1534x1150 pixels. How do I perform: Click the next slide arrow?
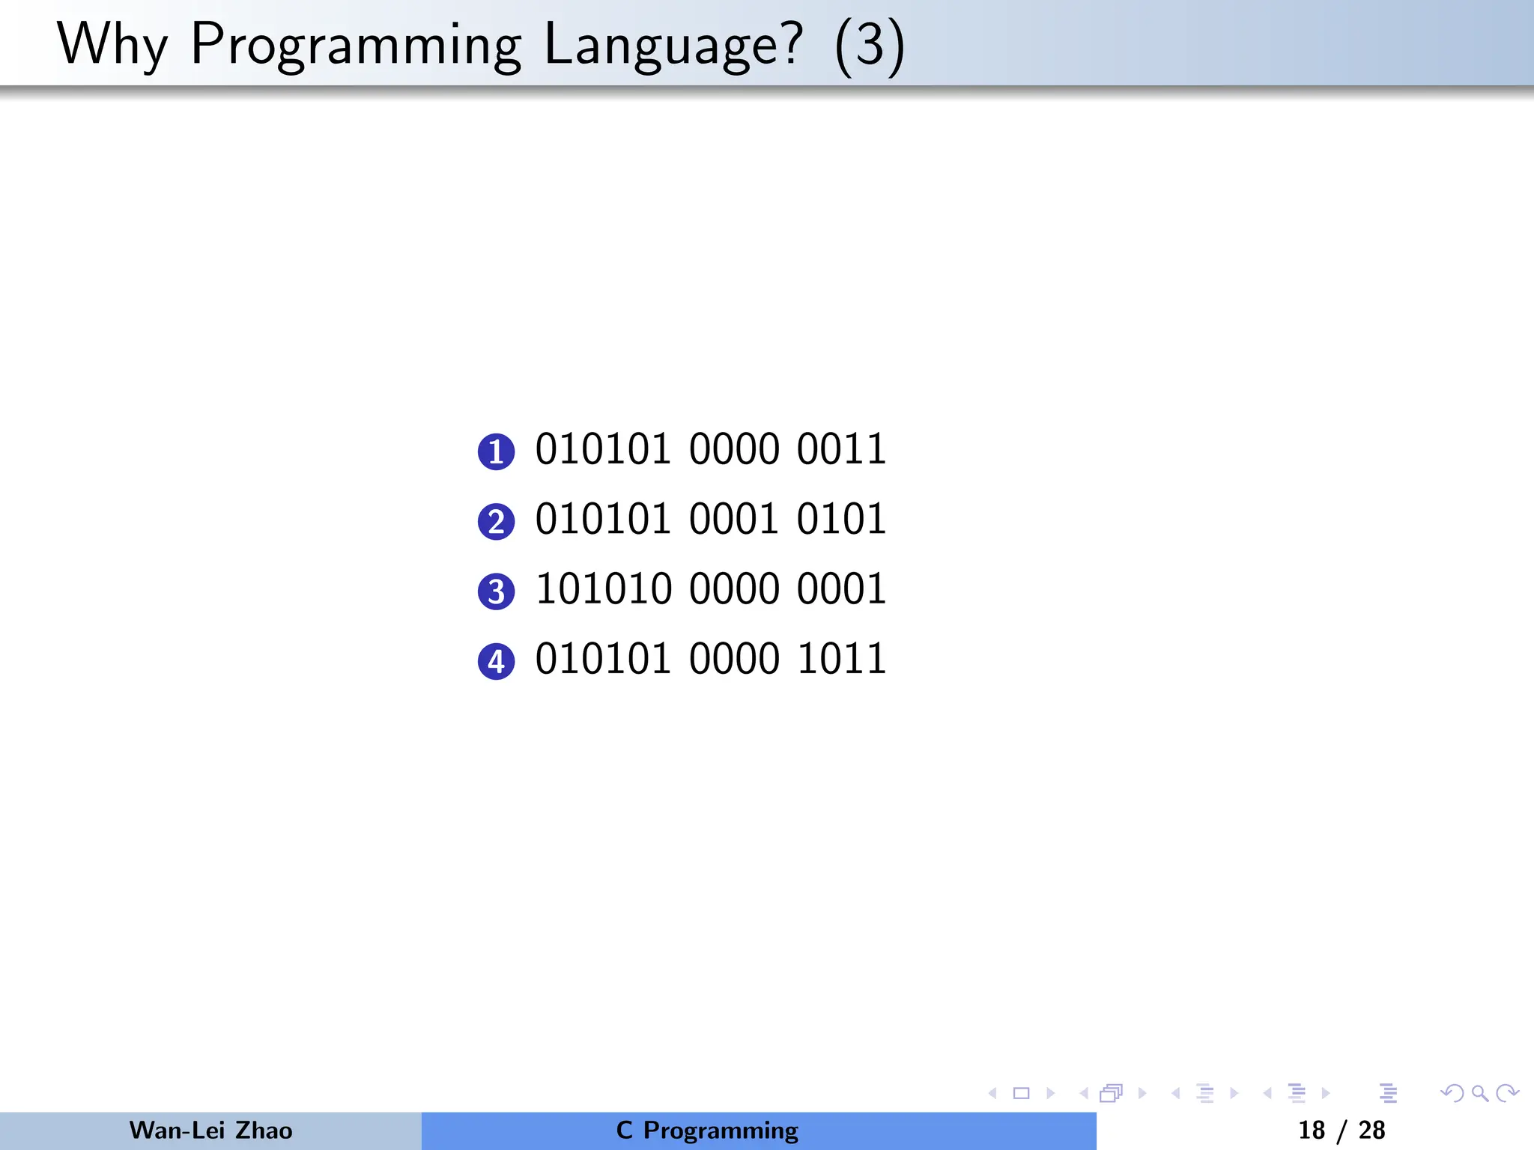point(1050,1094)
